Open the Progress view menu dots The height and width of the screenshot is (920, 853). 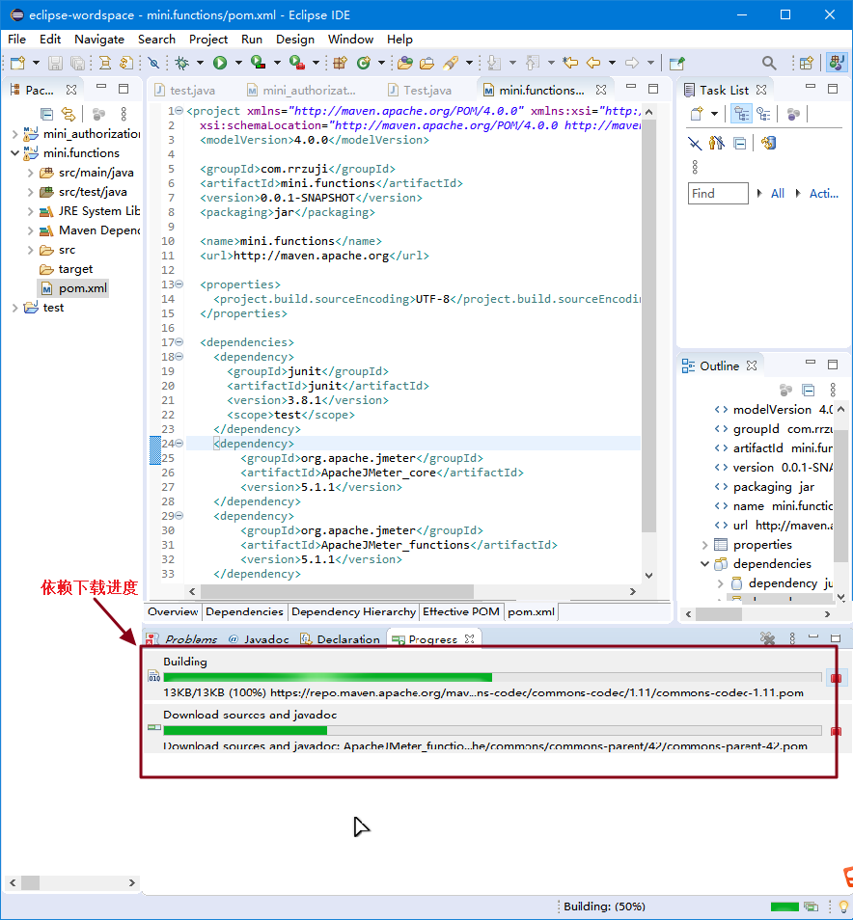[x=792, y=638]
